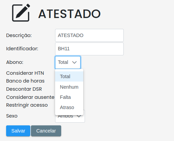The height and width of the screenshot is (141, 174).
Task: Focus the Descrição text field
Action: coord(89,35)
